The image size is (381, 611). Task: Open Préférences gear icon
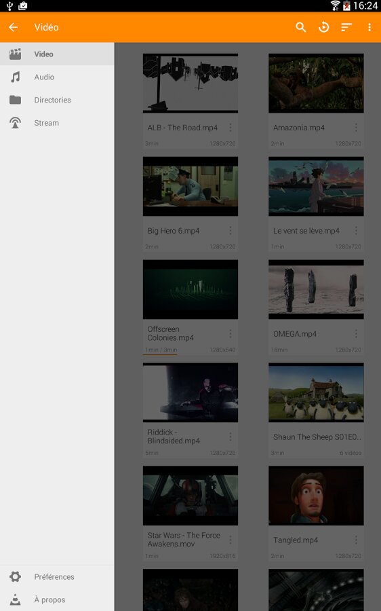(15, 576)
